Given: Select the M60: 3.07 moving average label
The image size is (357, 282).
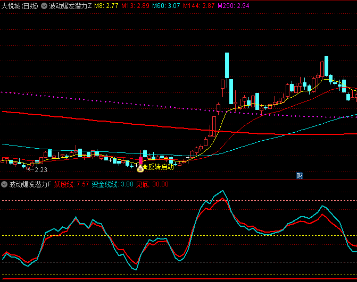Looking at the screenshot, I should pyautogui.click(x=166, y=6).
